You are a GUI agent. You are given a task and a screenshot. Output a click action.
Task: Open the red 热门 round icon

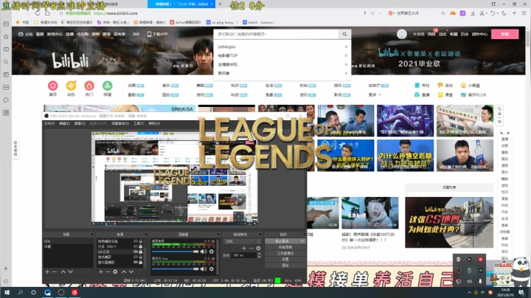click(x=89, y=86)
